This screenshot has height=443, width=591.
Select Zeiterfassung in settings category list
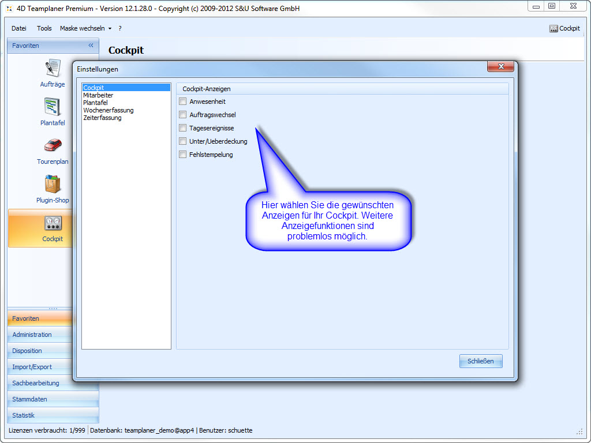coord(102,118)
